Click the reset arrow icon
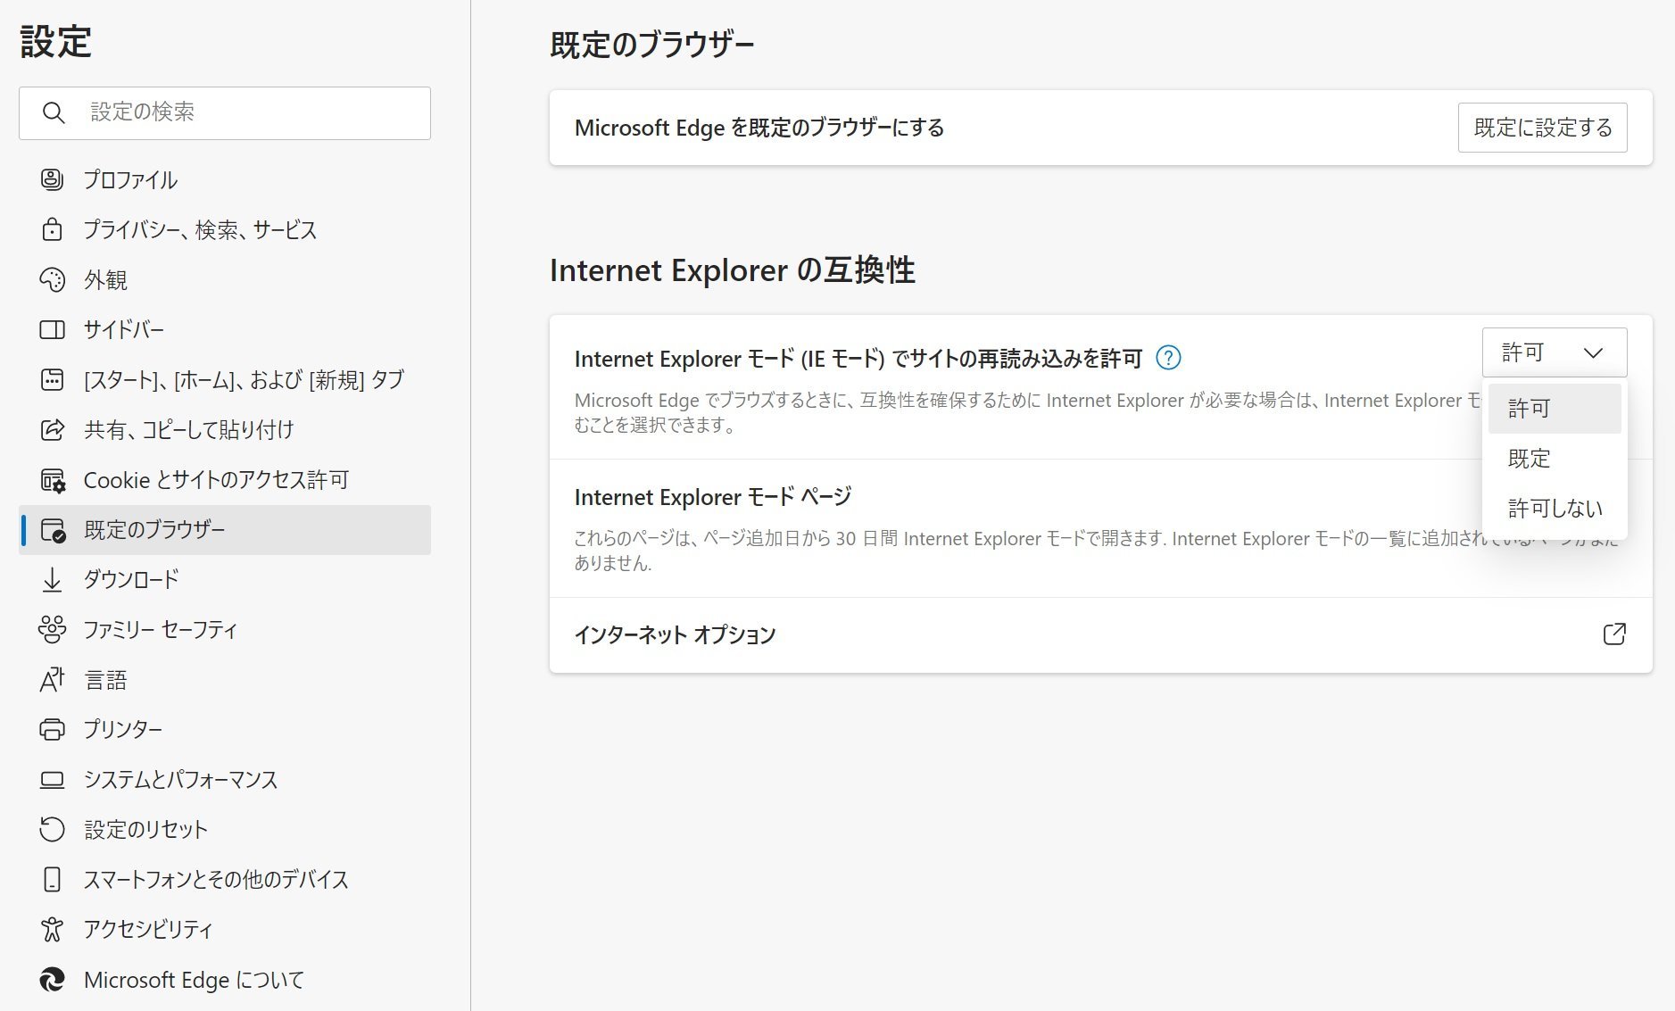 click(x=52, y=829)
